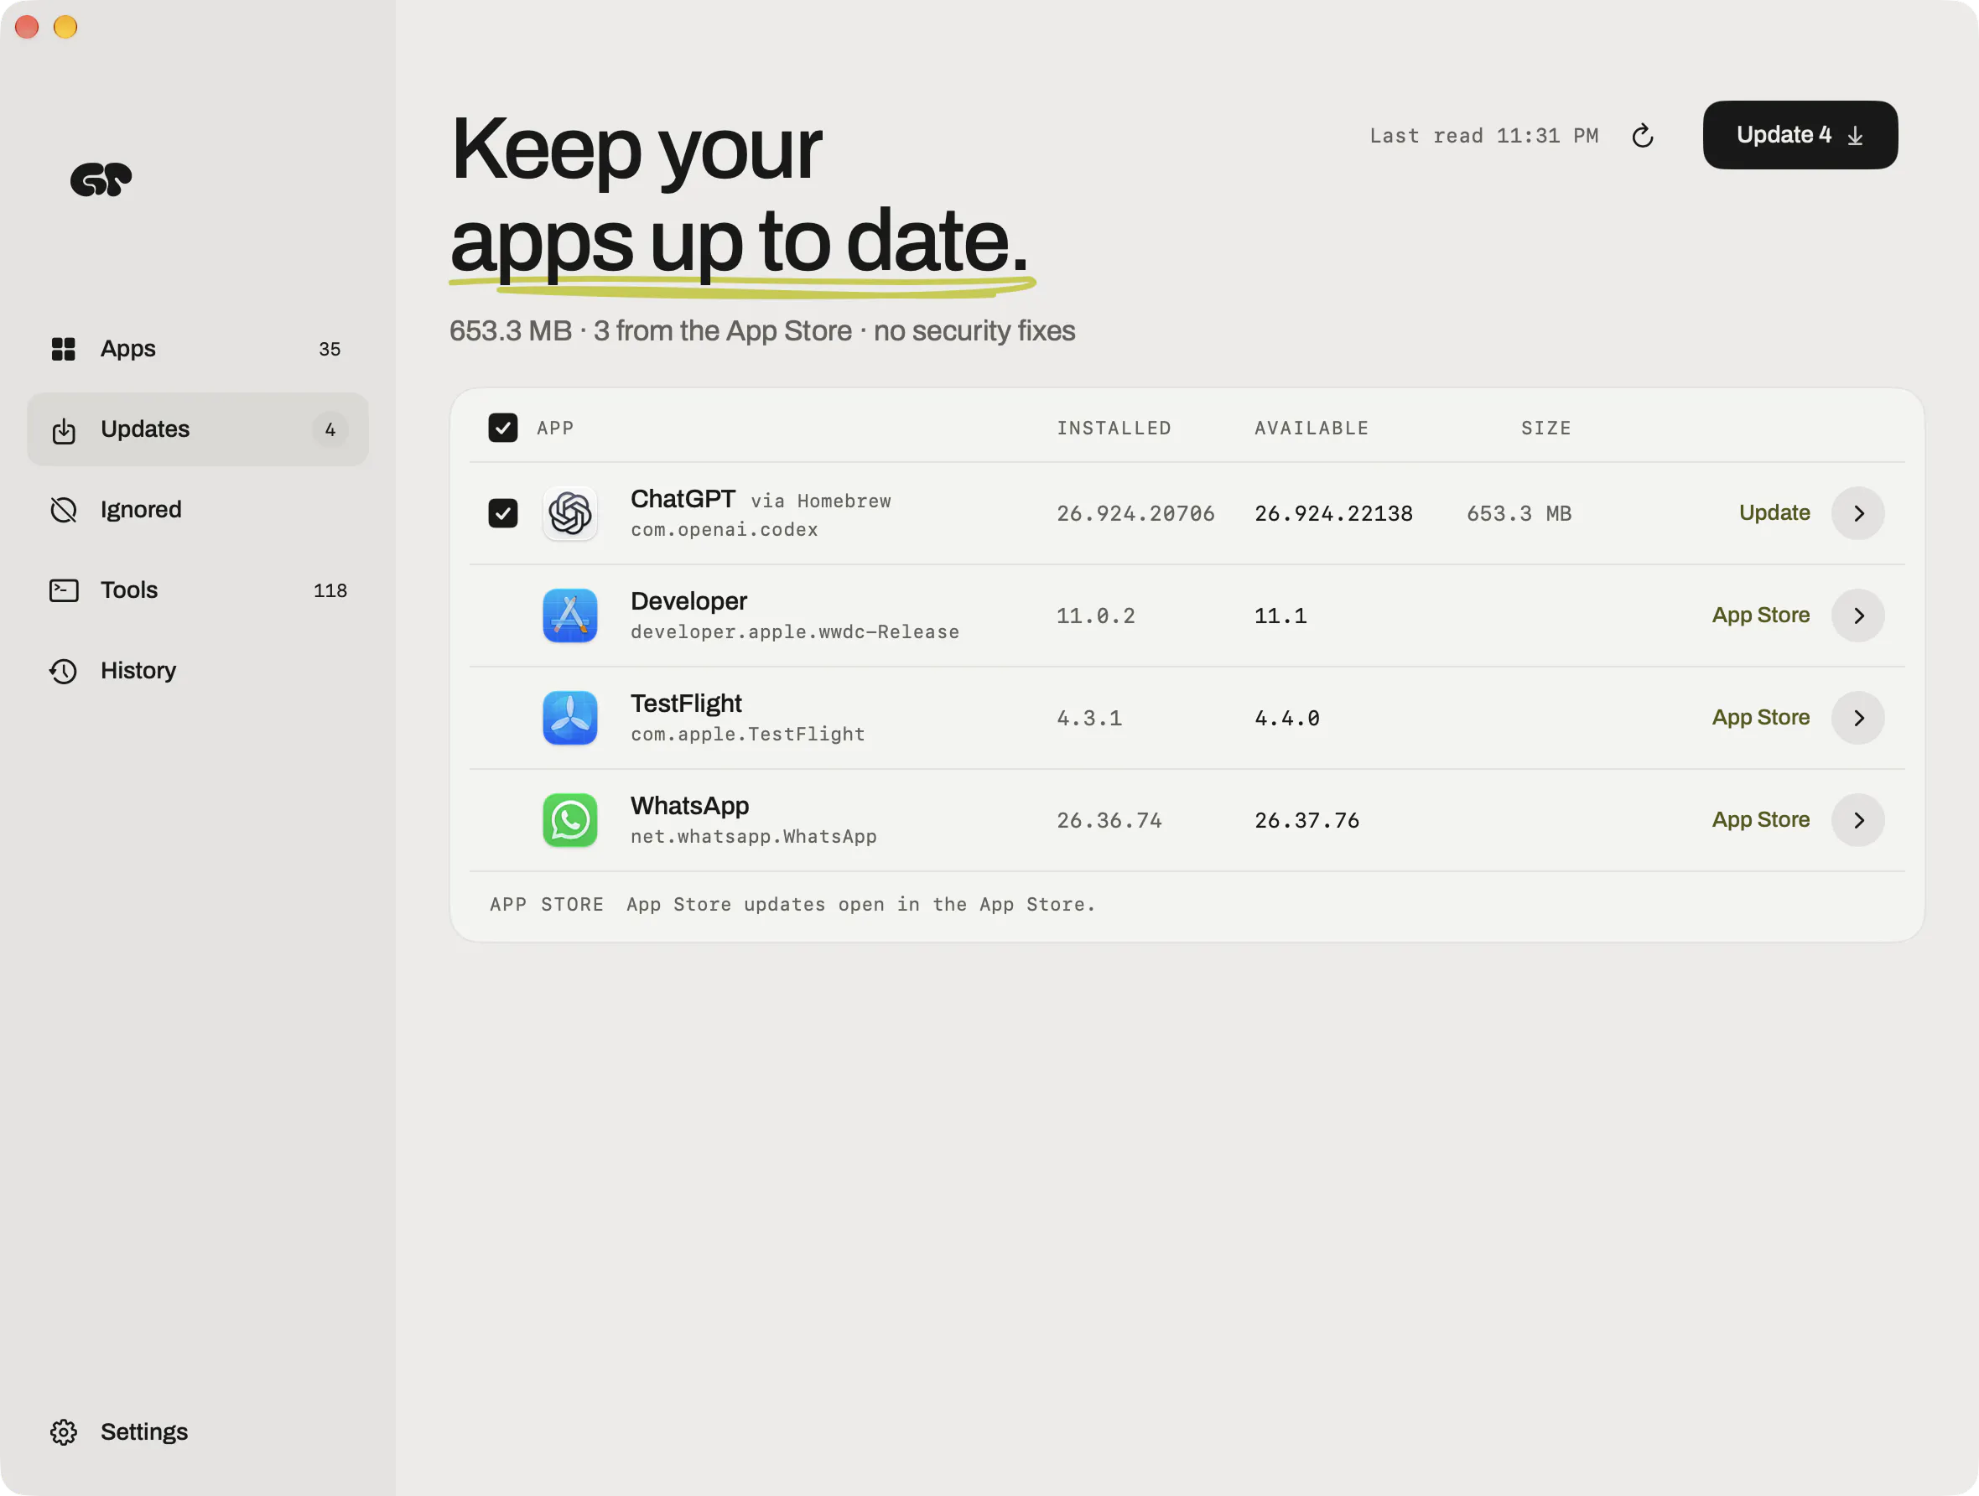Click installed version 11.0.2

click(x=1096, y=616)
